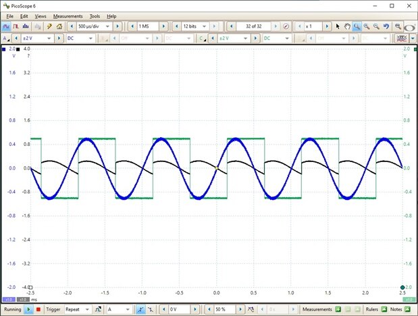Click the Home icon in toolbar
Image resolution: width=418 pixels, height=316 pixels.
pyautogui.click(x=59, y=26)
